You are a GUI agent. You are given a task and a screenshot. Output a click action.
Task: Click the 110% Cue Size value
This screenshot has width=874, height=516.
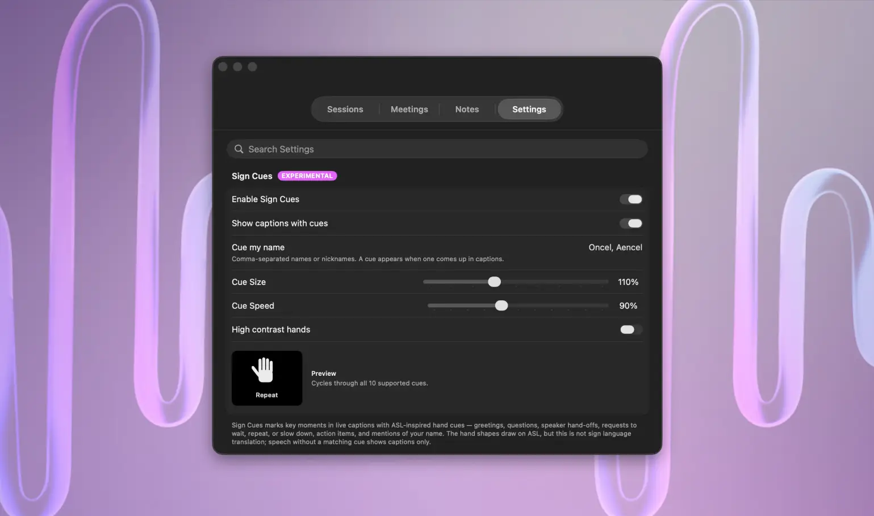(628, 282)
